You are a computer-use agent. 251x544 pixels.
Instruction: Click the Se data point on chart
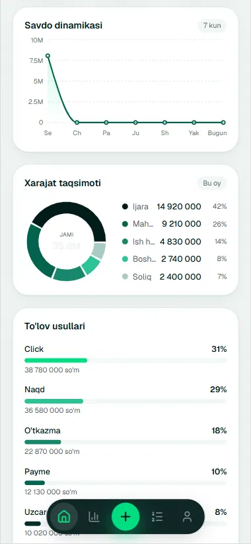click(x=48, y=56)
